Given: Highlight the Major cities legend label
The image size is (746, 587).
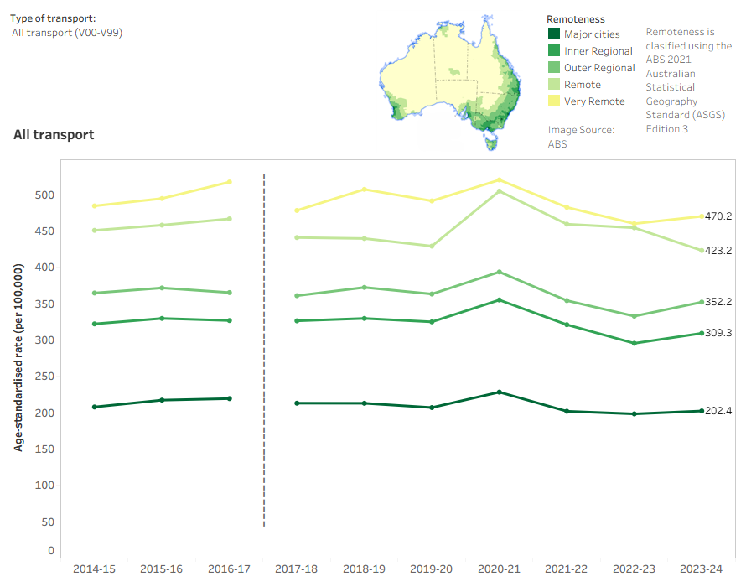Looking at the screenshot, I should click(x=592, y=34).
